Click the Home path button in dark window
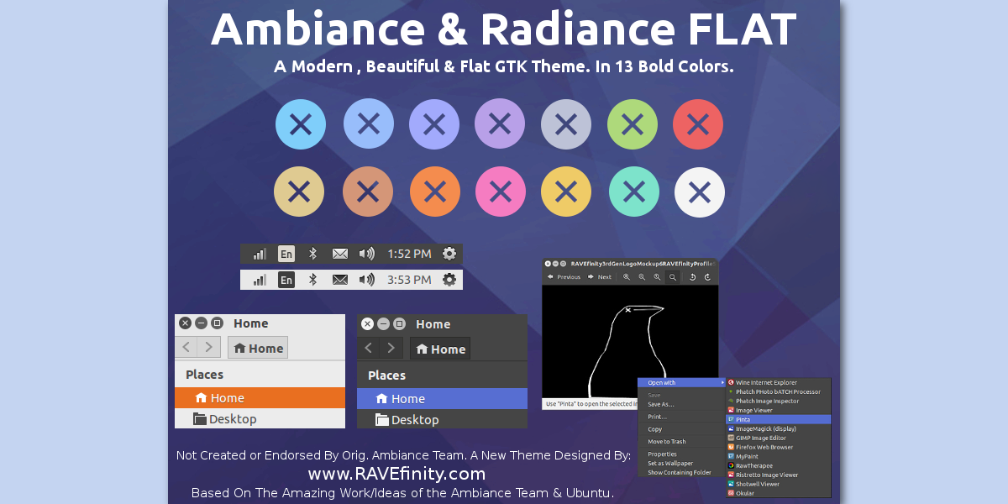 click(440, 349)
